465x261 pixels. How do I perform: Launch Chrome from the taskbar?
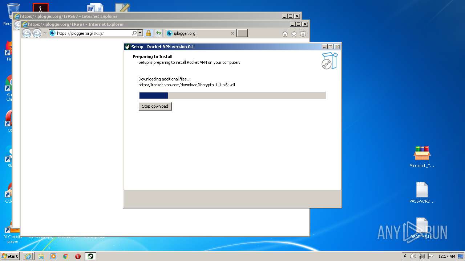click(x=66, y=256)
